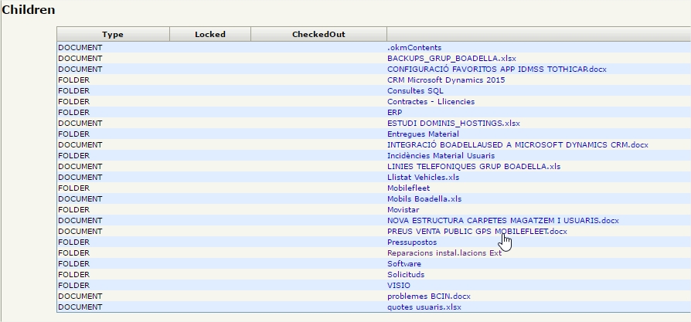This screenshot has height=322, width=691.
Task: Open the Software folder link
Action: click(x=404, y=264)
